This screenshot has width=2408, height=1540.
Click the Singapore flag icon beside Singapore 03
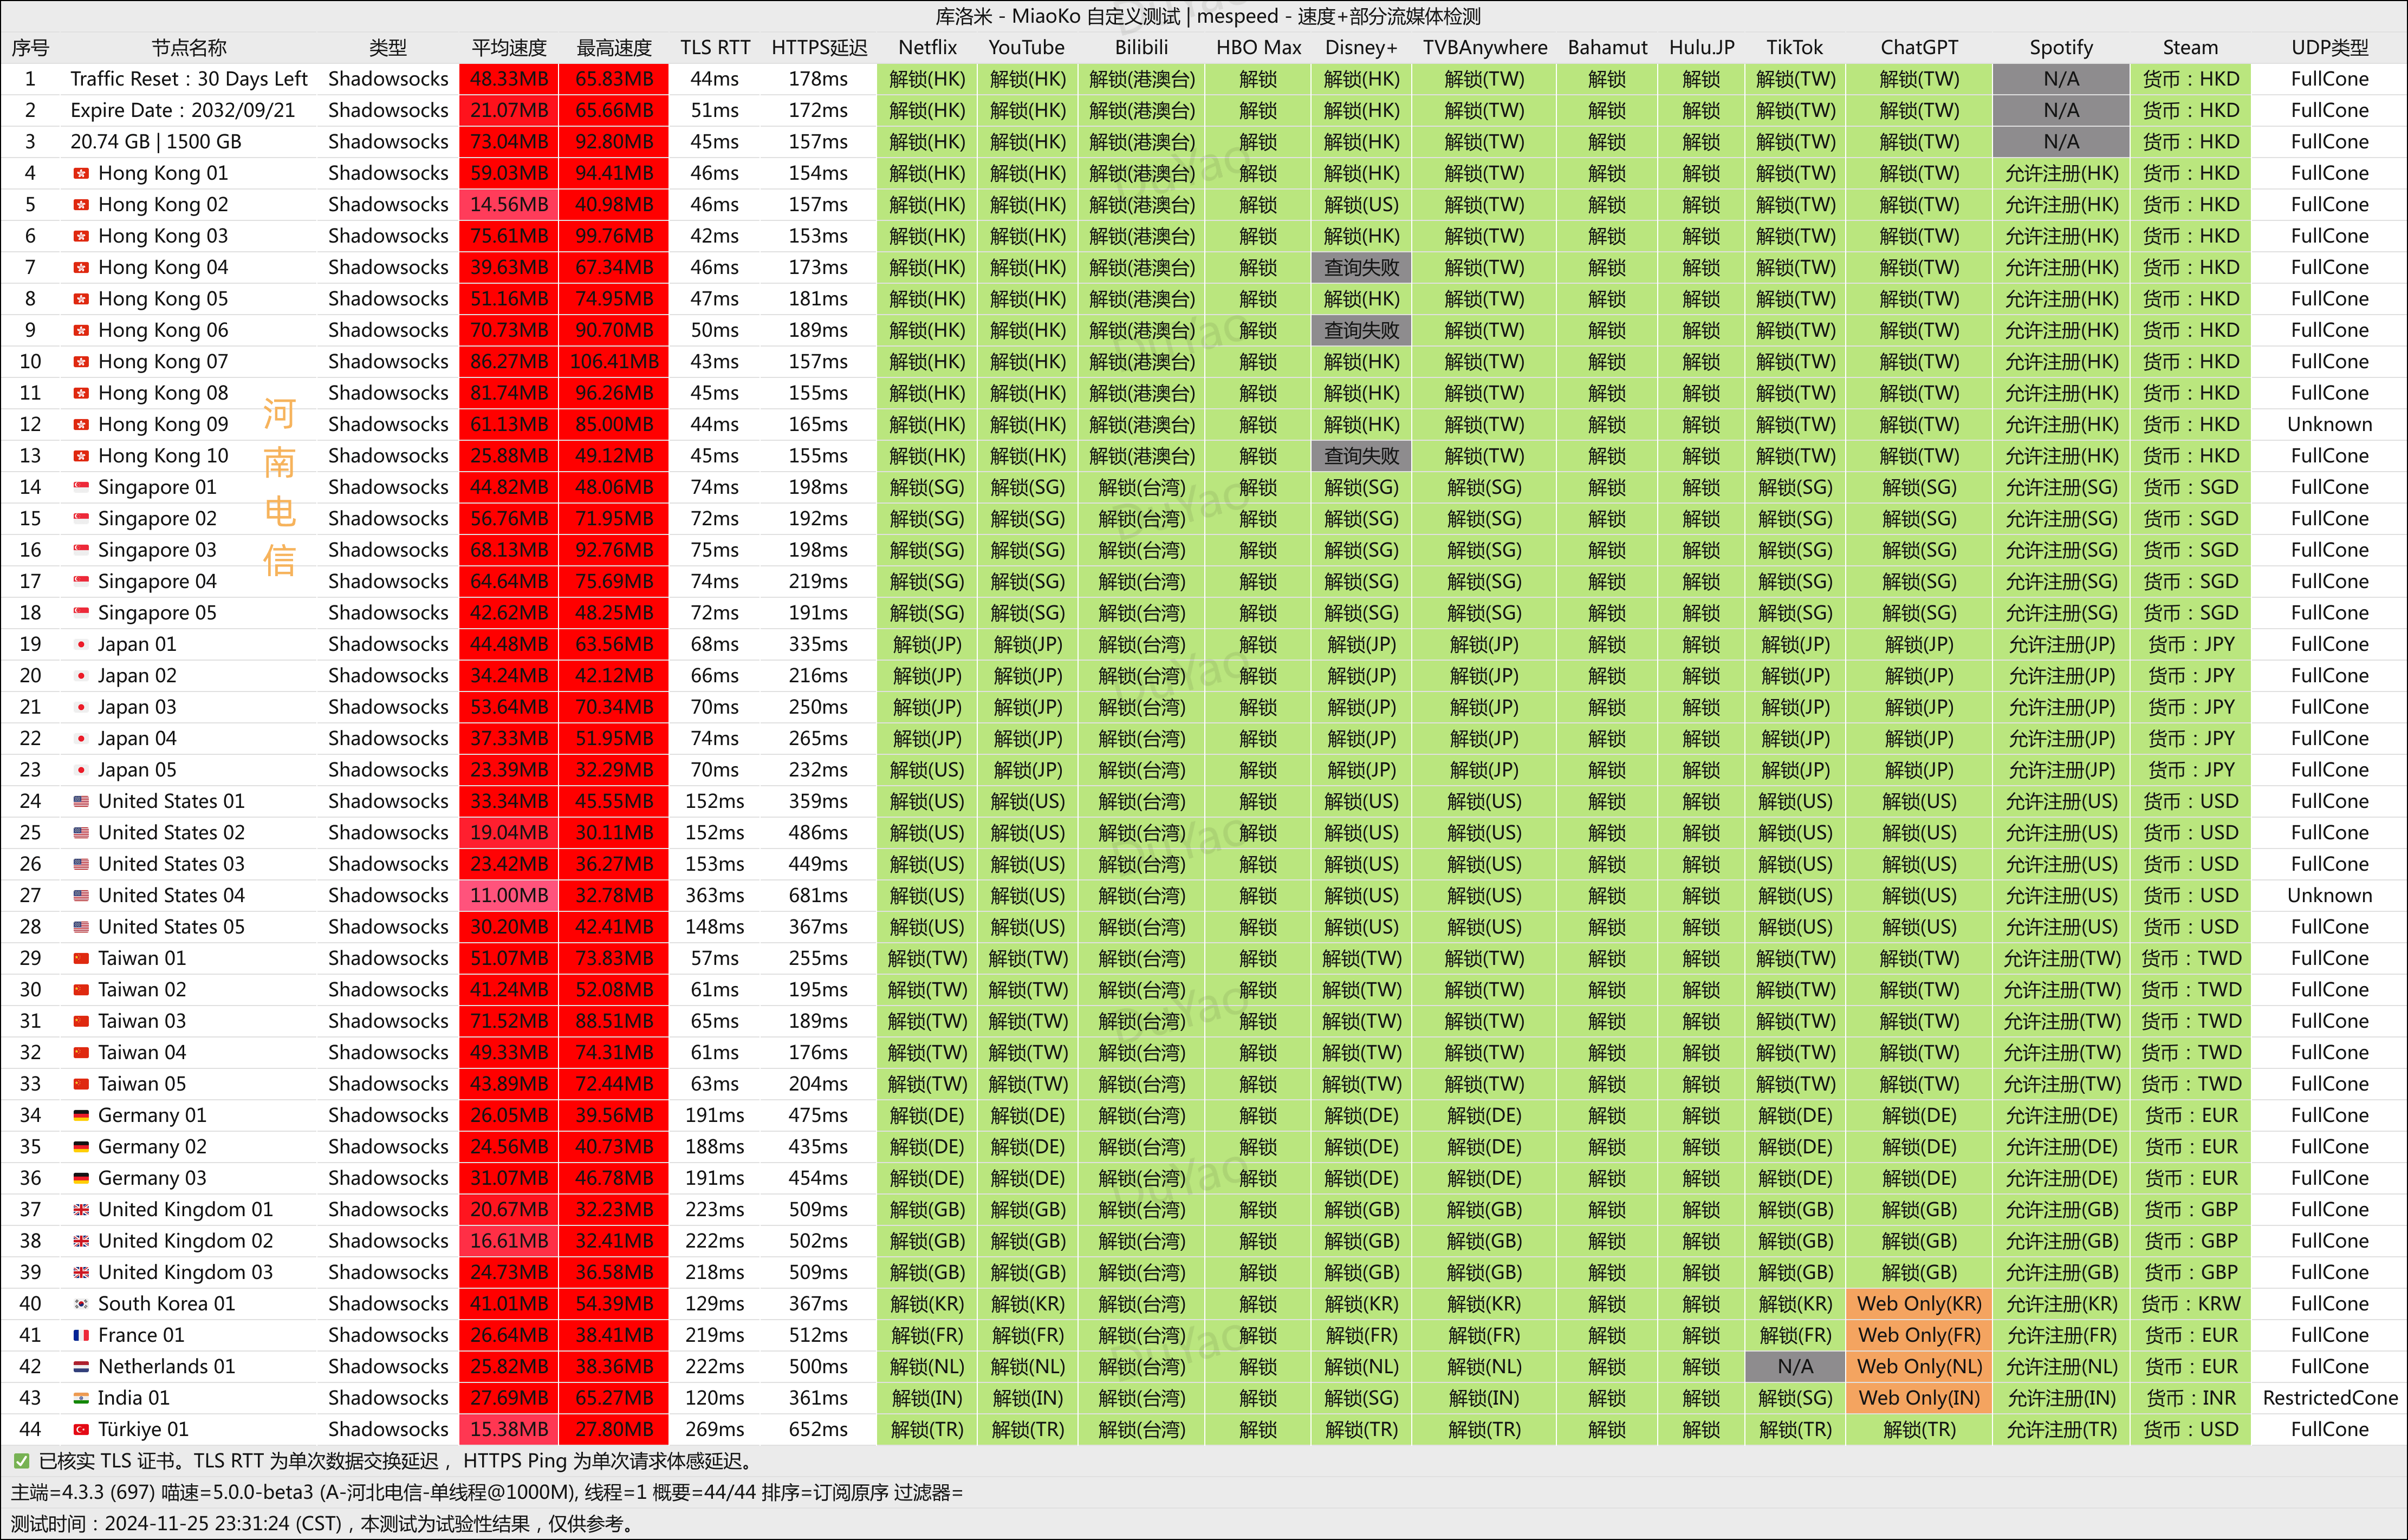pos(81,550)
